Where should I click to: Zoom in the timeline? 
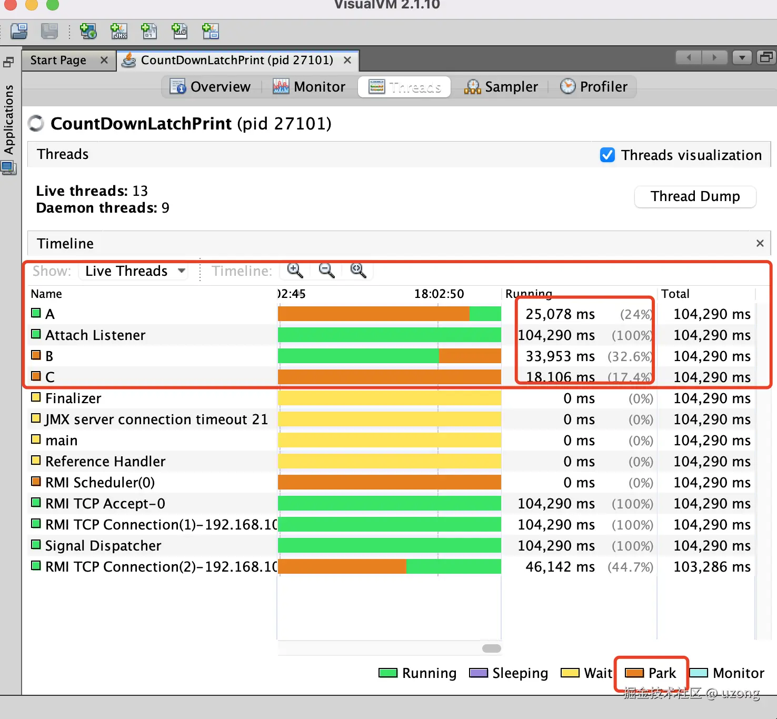295,271
